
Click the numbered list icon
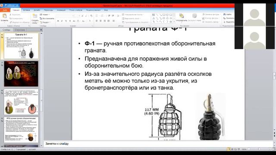102,15
